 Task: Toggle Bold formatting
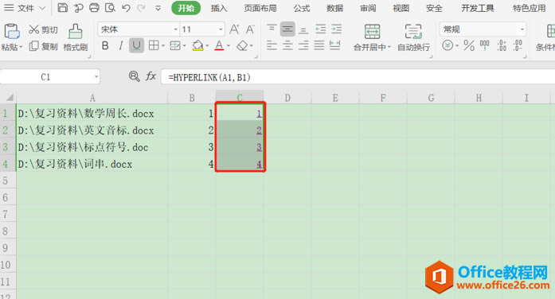pos(105,45)
